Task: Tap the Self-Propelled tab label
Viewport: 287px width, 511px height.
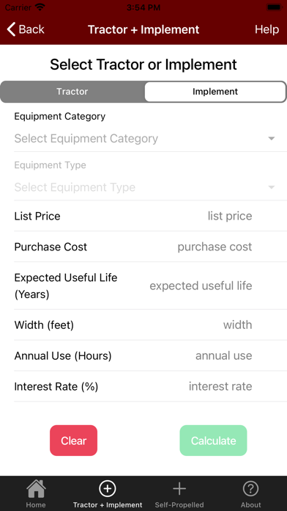Action: 179,505
